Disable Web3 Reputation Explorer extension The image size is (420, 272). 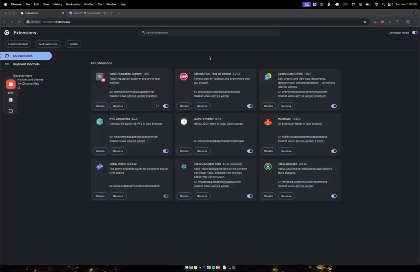point(166,106)
